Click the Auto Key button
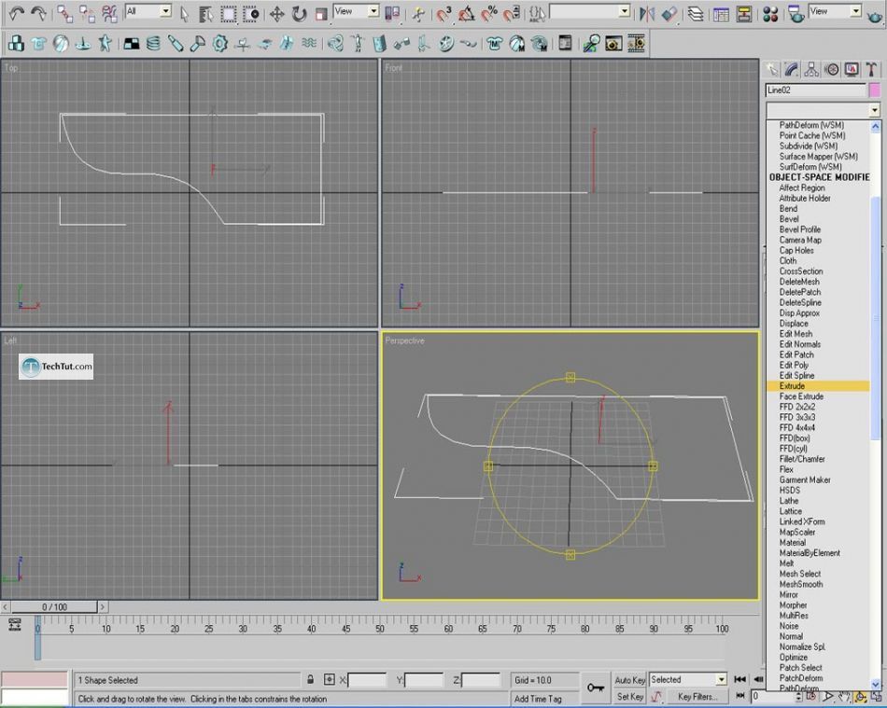Image resolution: width=887 pixels, height=708 pixels. (x=629, y=680)
